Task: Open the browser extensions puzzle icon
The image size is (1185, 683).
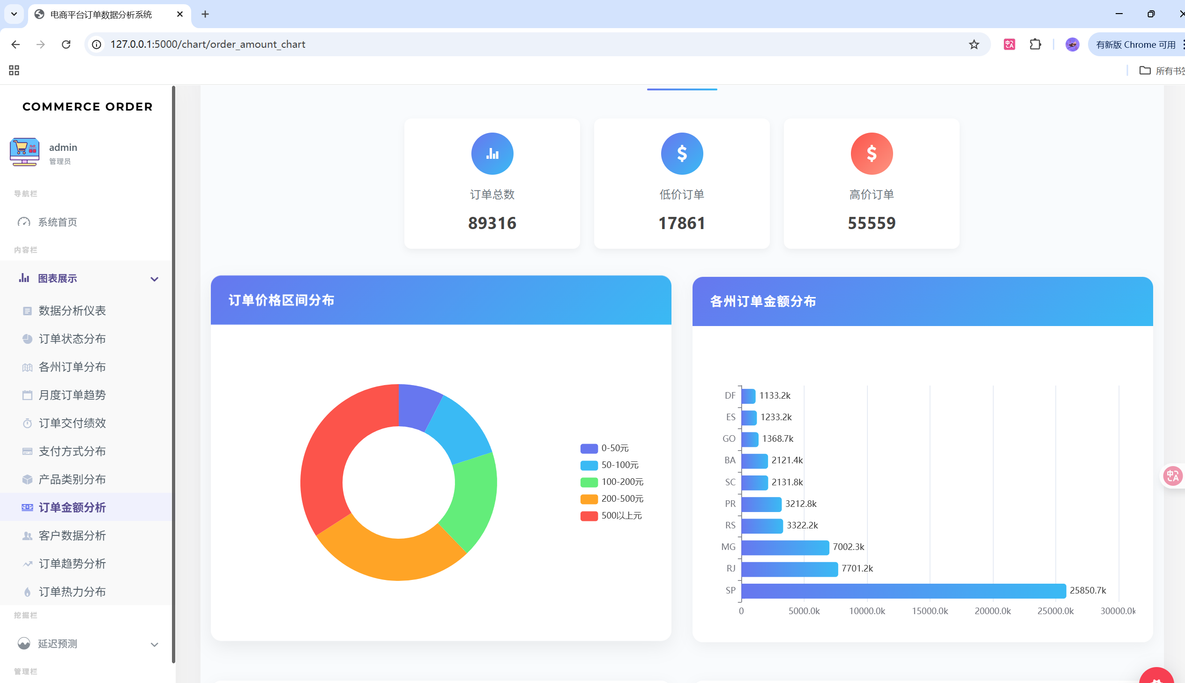Action: point(1036,44)
